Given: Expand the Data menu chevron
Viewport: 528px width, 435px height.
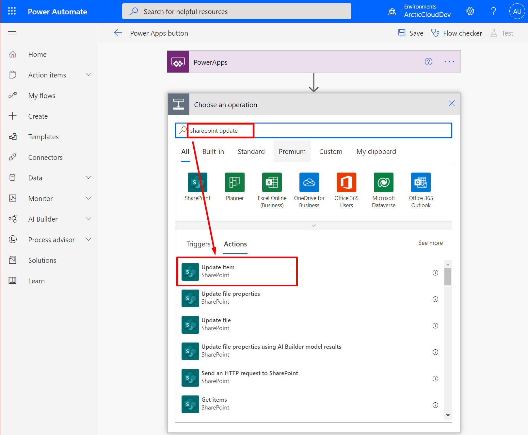Looking at the screenshot, I should point(88,178).
